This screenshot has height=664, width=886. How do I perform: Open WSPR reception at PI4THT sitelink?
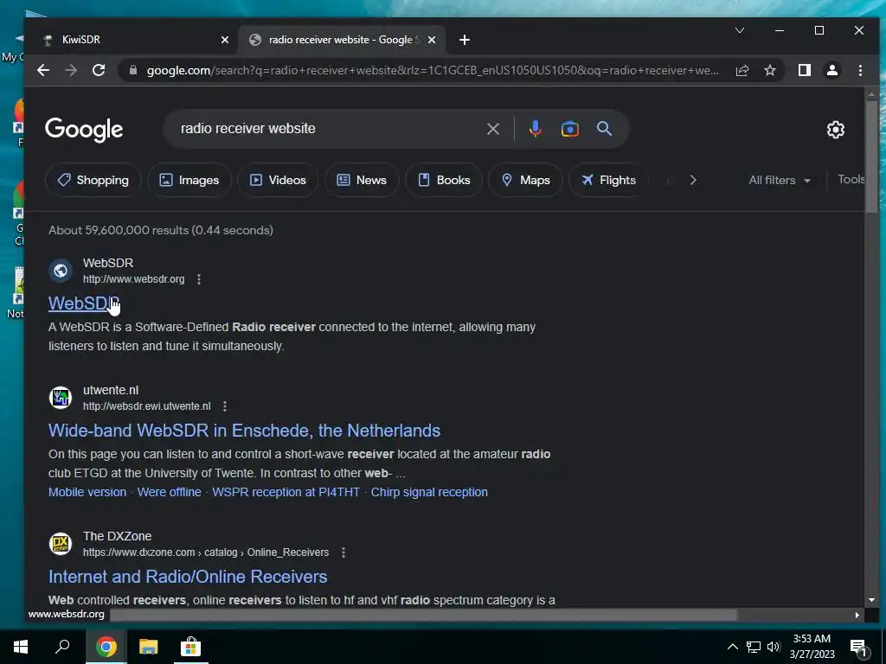click(286, 492)
